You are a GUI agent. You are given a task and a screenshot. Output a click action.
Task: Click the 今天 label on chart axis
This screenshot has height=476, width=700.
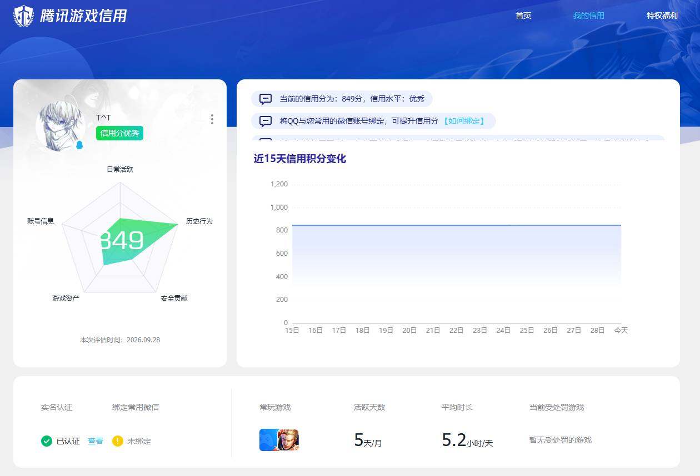pos(621,330)
